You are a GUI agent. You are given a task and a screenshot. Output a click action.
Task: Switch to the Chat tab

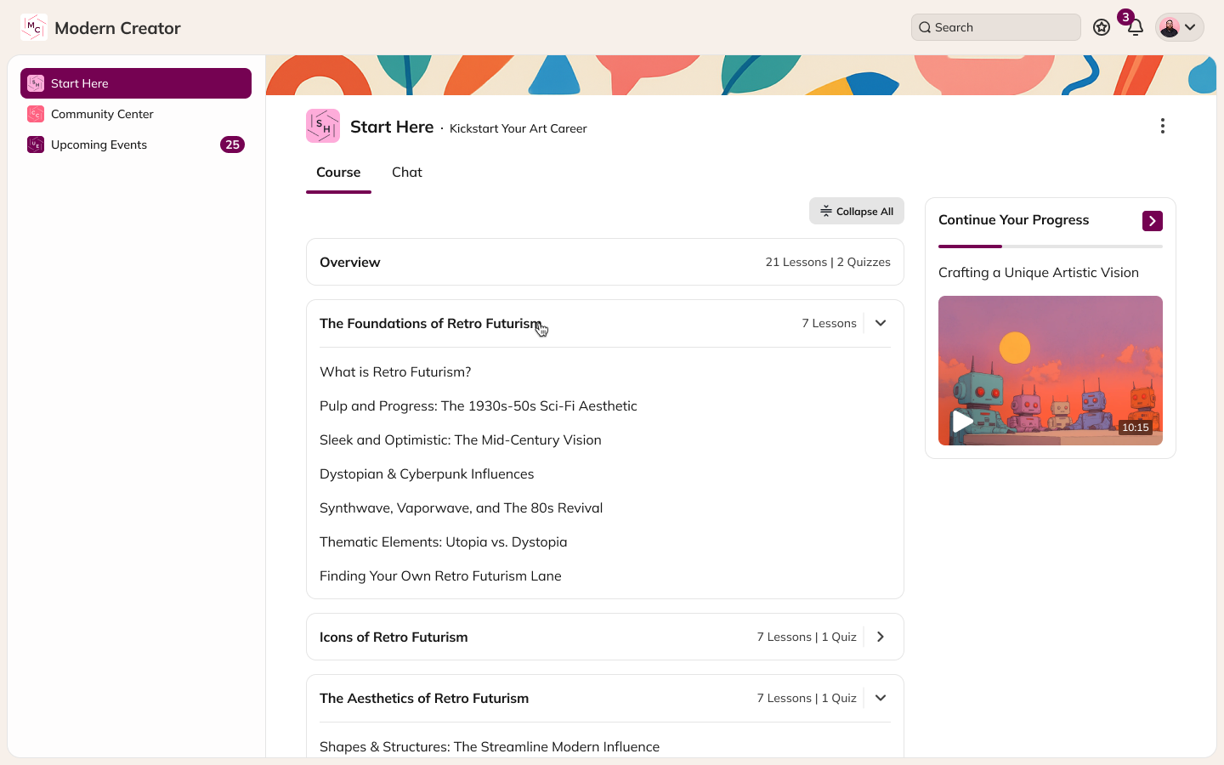pos(406,172)
